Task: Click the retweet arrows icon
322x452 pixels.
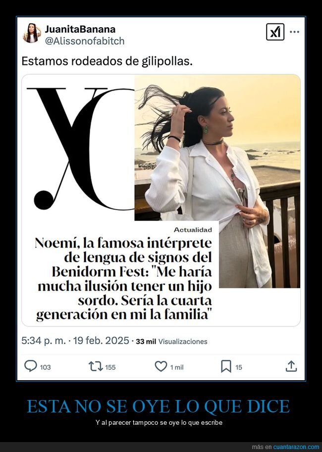Action: (x=96, y=366)
